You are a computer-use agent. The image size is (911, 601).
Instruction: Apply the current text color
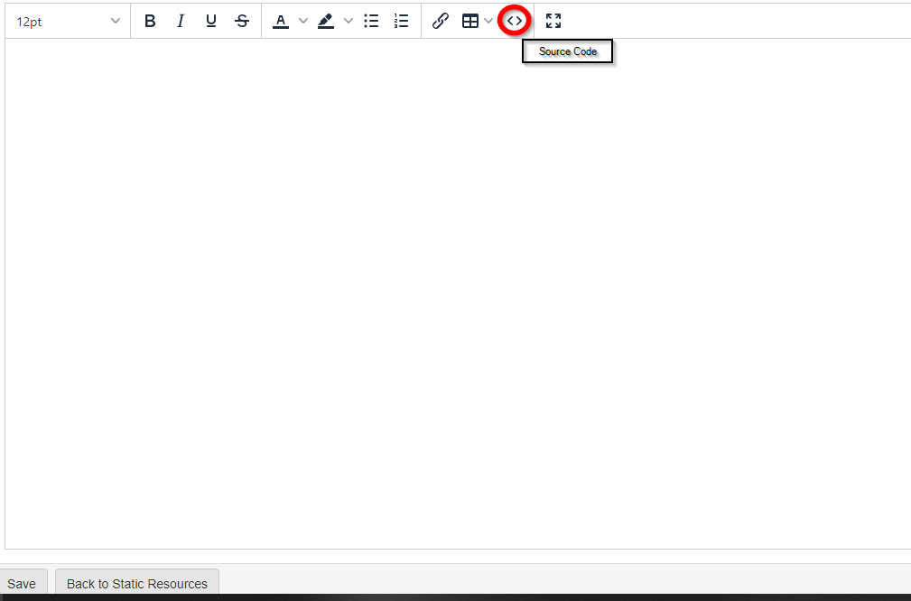[x=281, y=21]
